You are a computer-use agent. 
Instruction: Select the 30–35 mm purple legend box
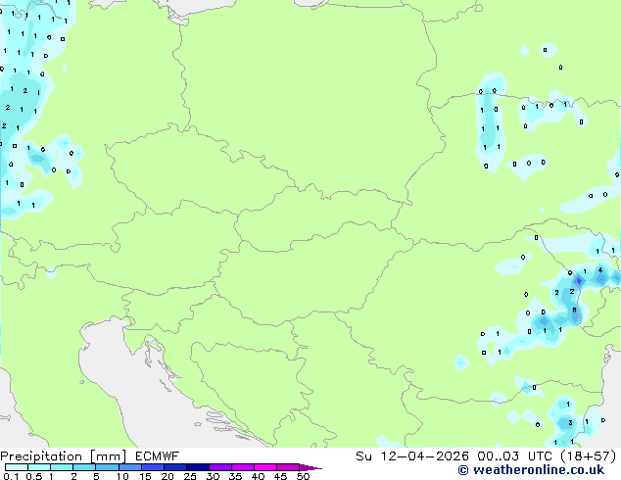(219, 467)
